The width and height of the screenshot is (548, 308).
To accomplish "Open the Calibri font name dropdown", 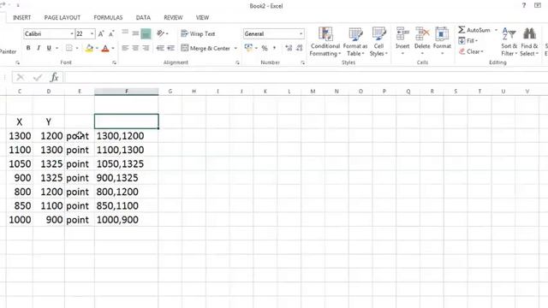I will 72,34.
